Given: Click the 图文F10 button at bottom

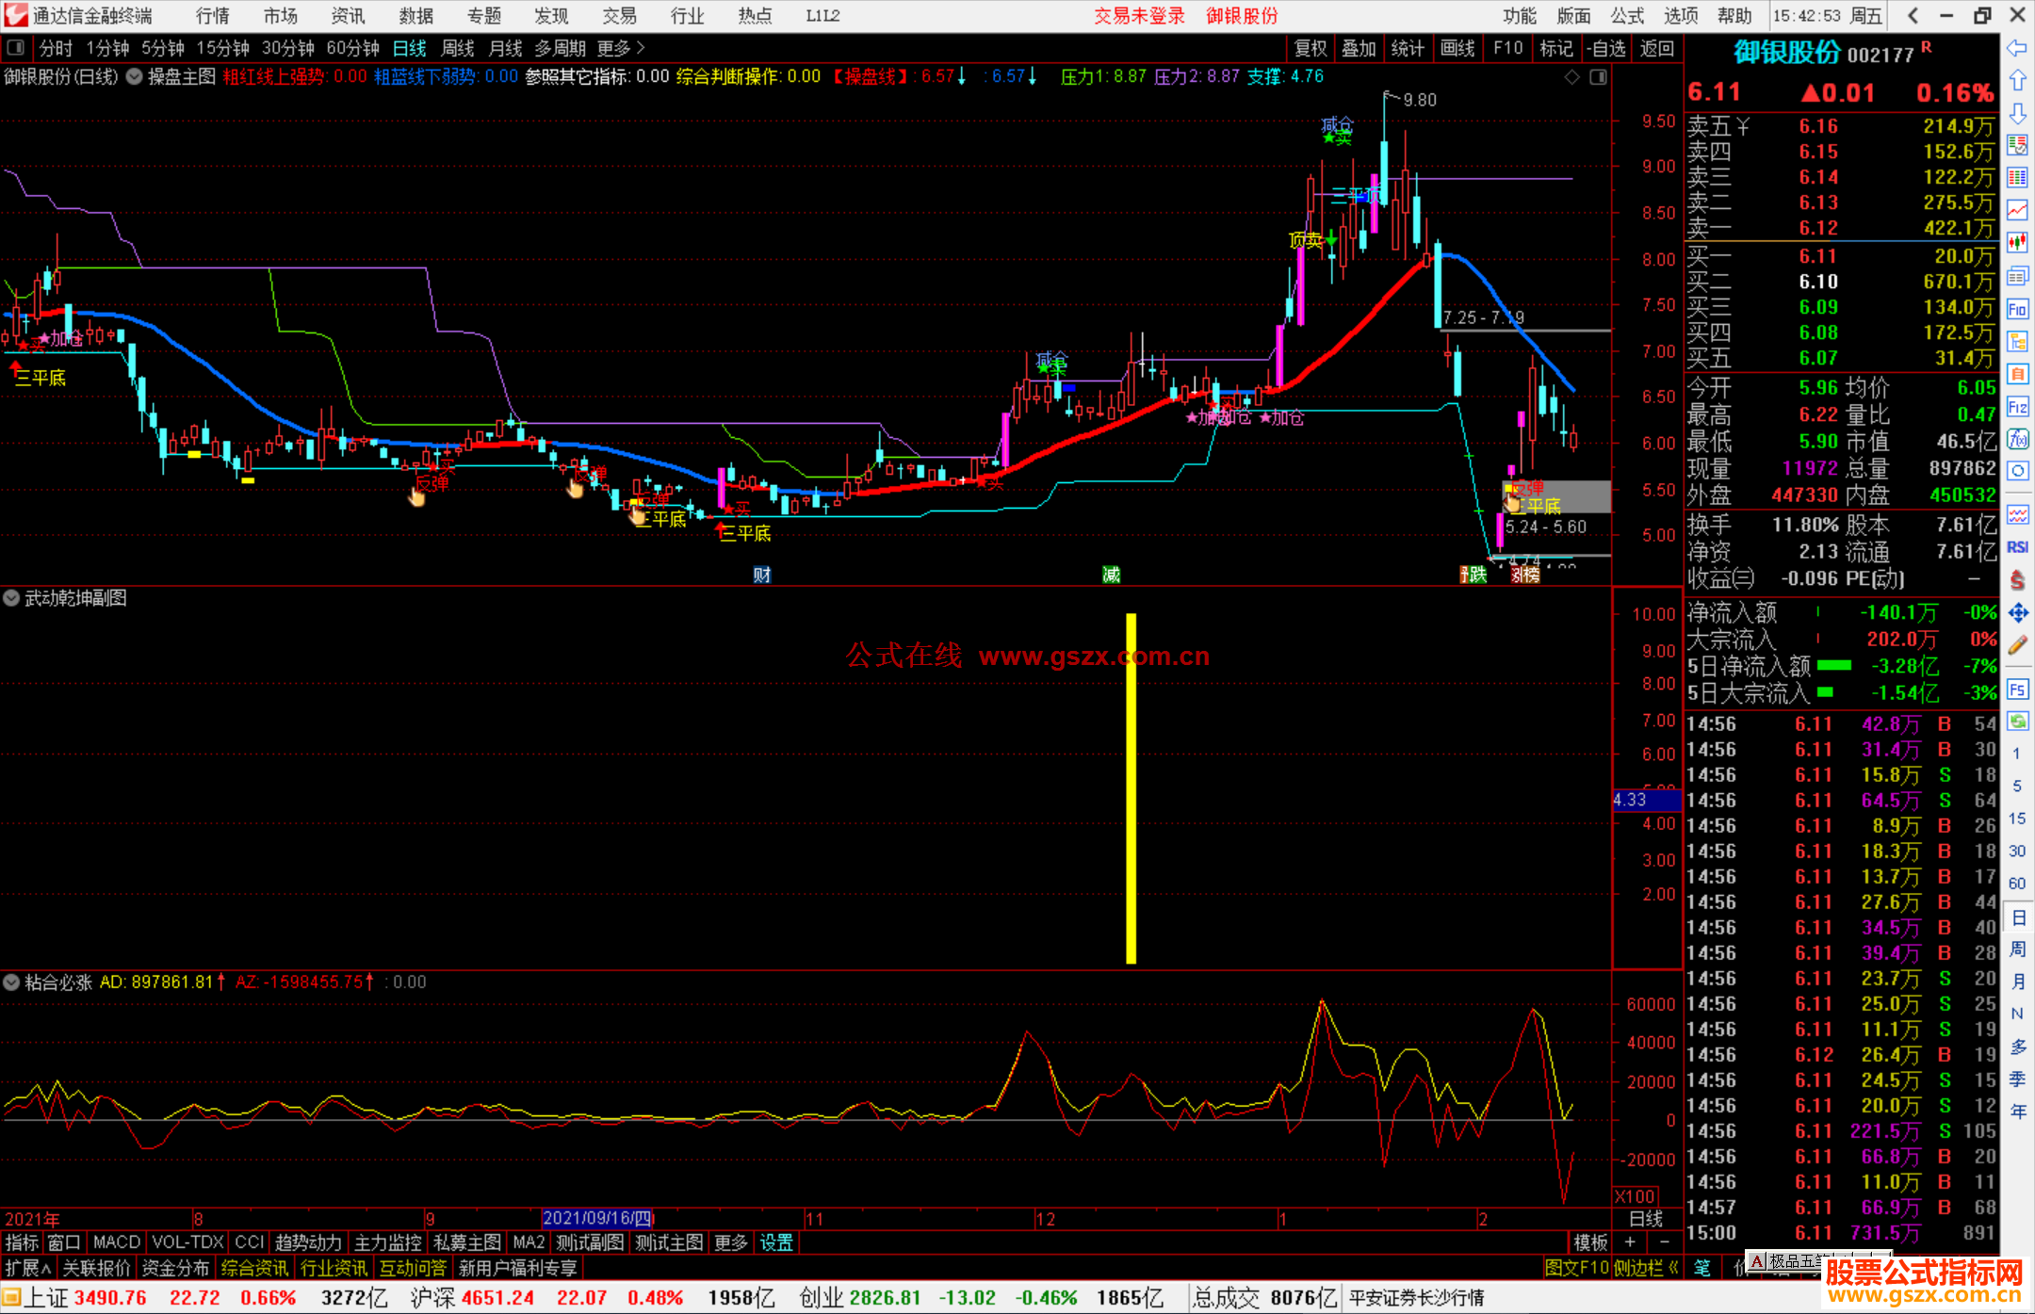Looking at the screenshot, I should coord(1577,1268).
